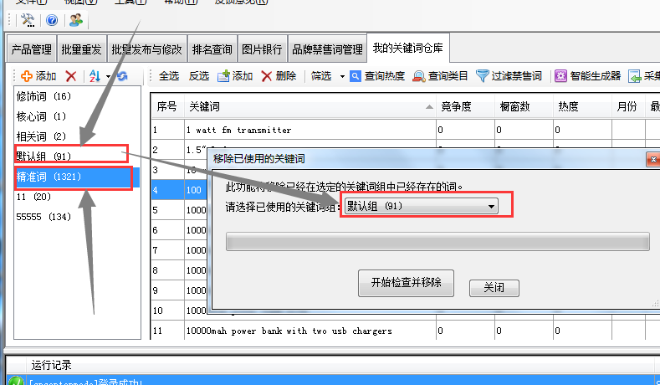Delete group with red X in left panel
Screen dimensions: 660x385
(71, 76)
